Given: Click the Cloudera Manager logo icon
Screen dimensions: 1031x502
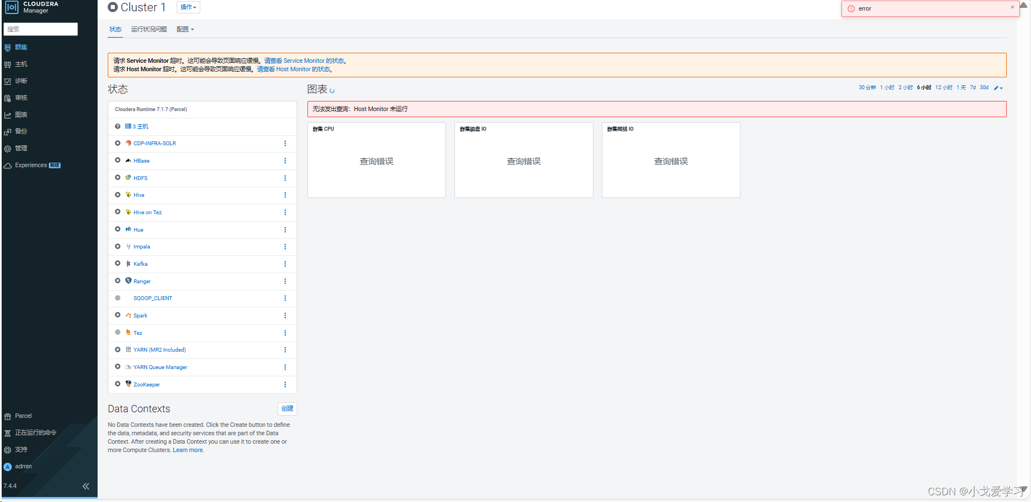Looking at the screenshot, I should point(12,7).
